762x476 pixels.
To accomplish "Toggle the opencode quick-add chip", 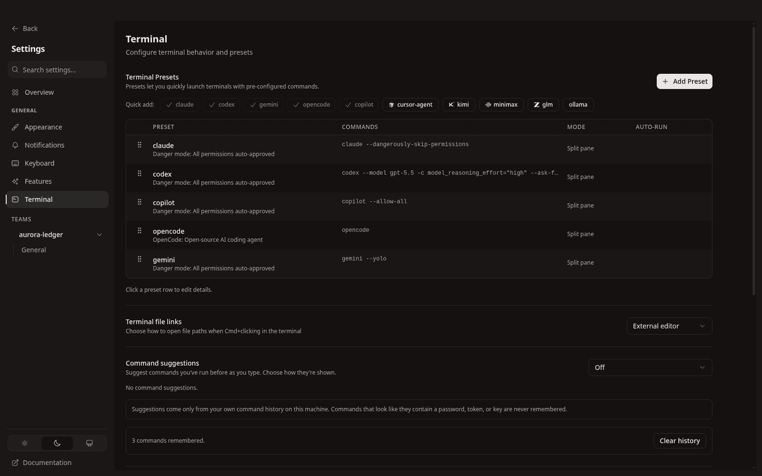I will coord(311,105).
